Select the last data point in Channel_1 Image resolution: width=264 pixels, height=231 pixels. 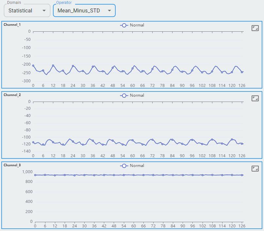pos(242,72)
